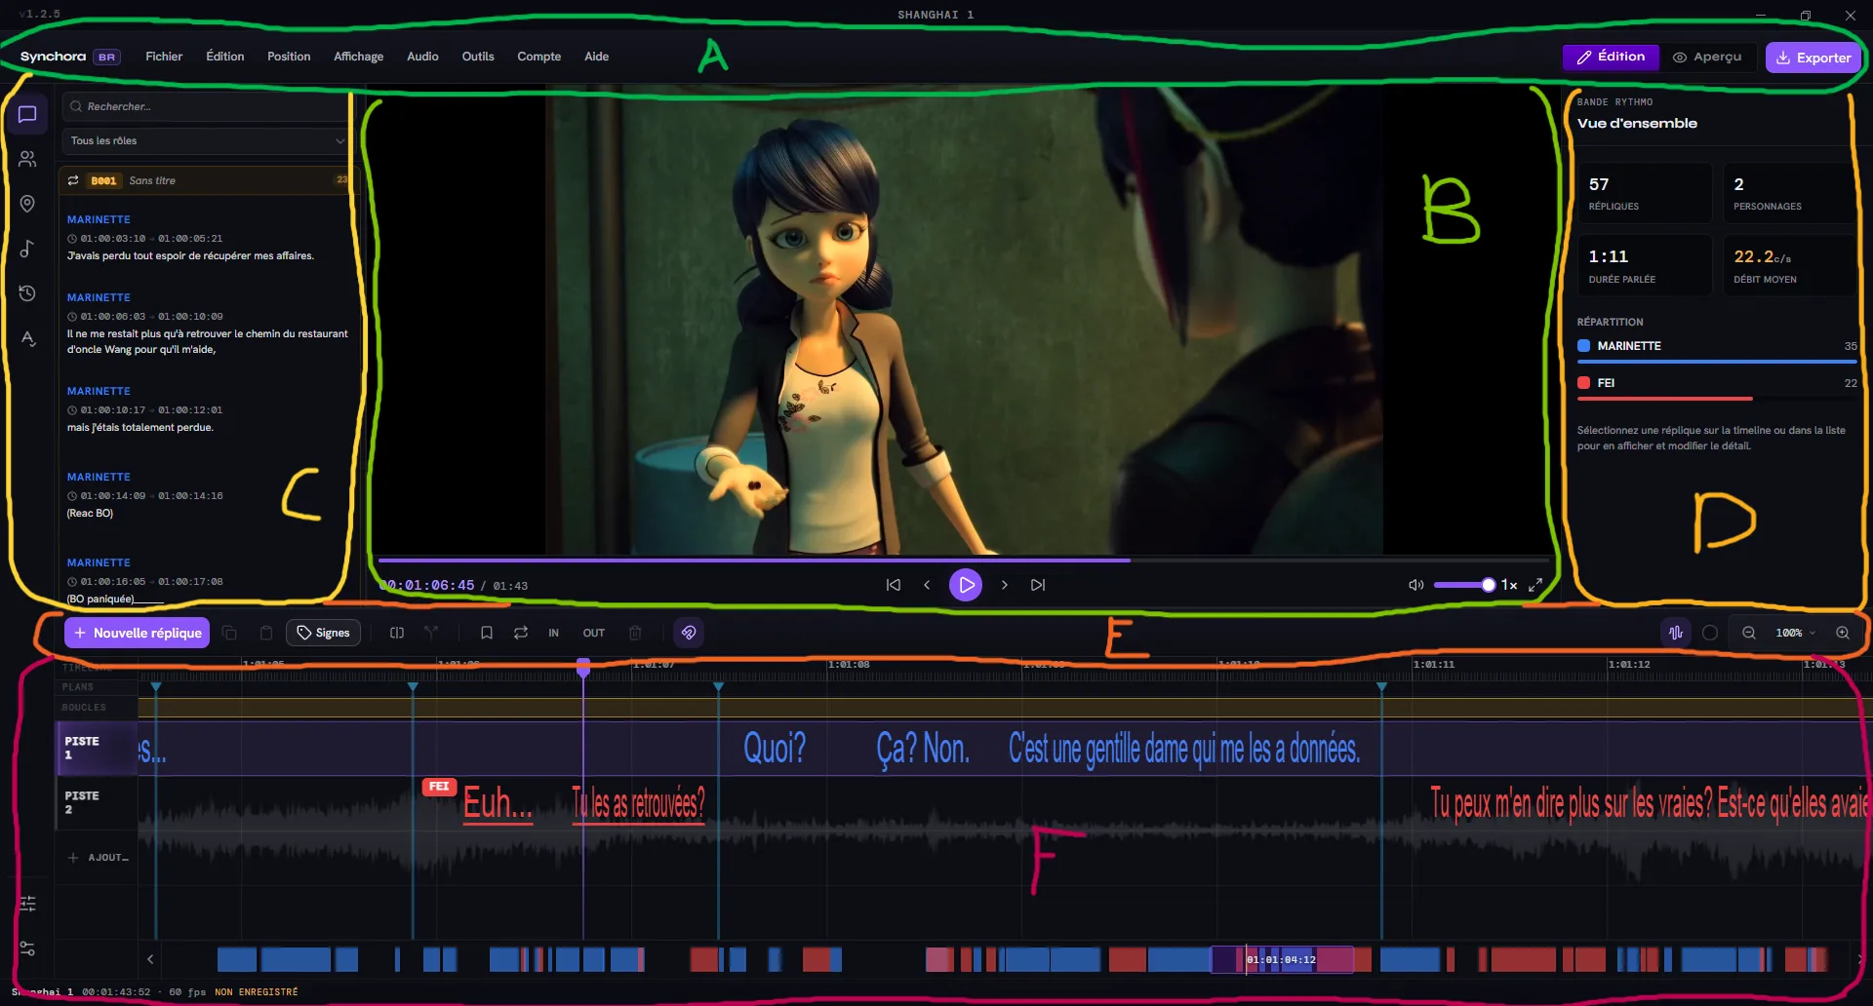The height and width of the screenshot is (1006, 1873).
Task: Click the Signes button
Action: 323,633
